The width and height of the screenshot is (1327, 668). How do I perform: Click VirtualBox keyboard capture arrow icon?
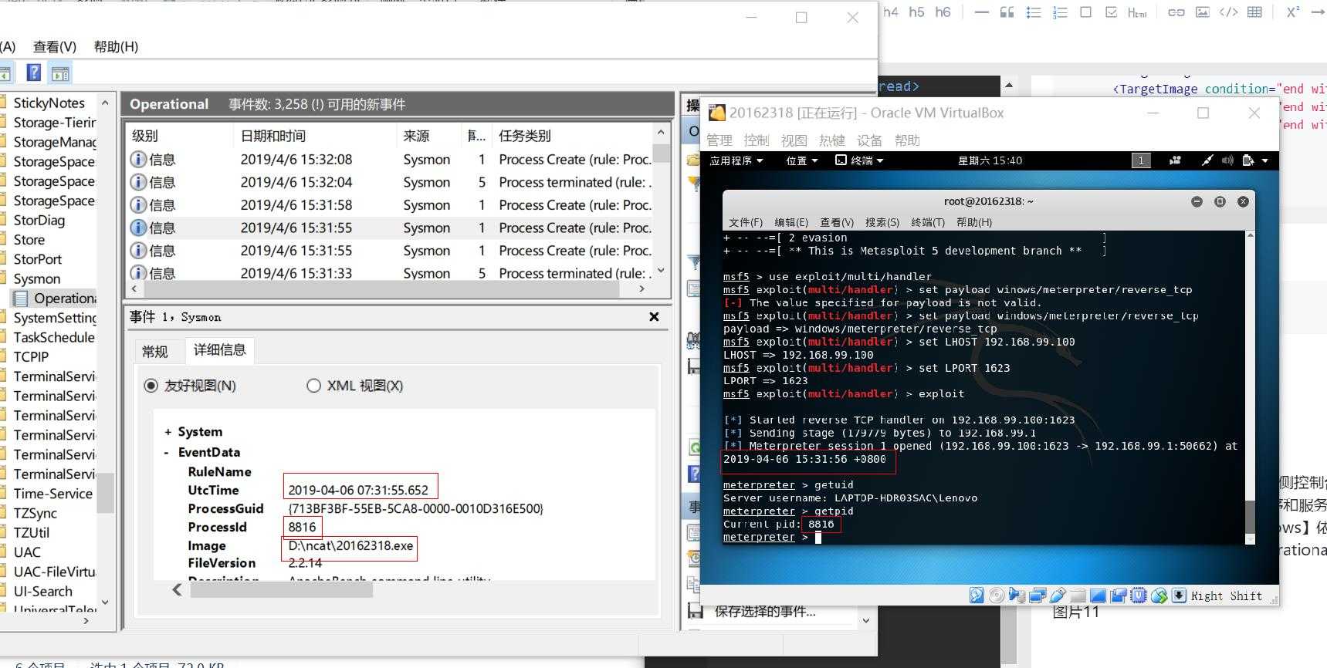coord(1179,595)
